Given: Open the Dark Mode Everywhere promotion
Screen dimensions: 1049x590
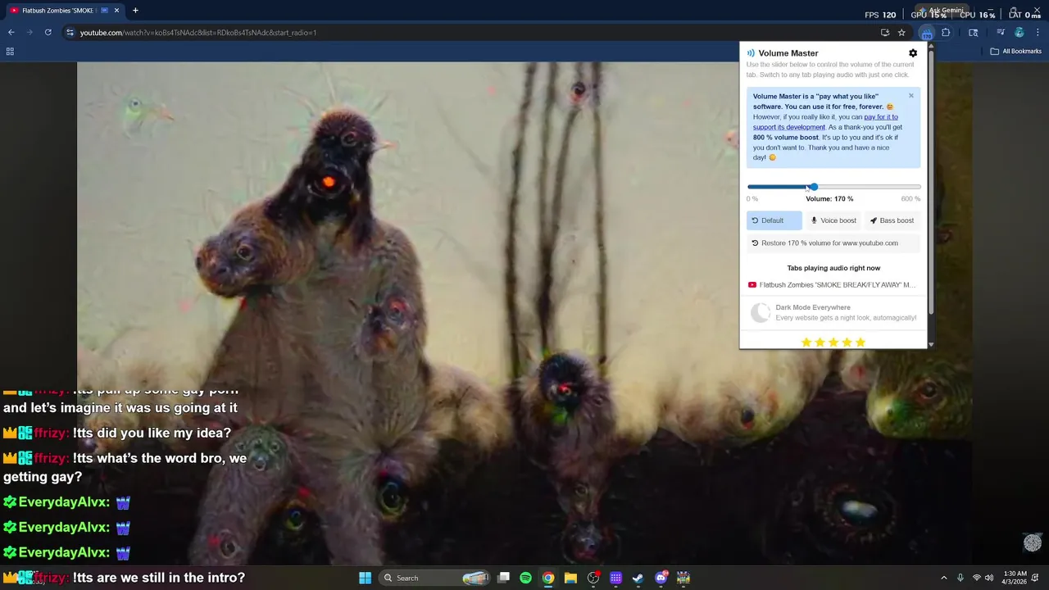Looking at the screenshot, I should click(833, 312).
